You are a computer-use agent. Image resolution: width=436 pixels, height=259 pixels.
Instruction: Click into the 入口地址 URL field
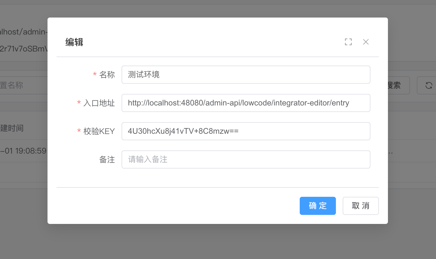[x=245, y=103]
